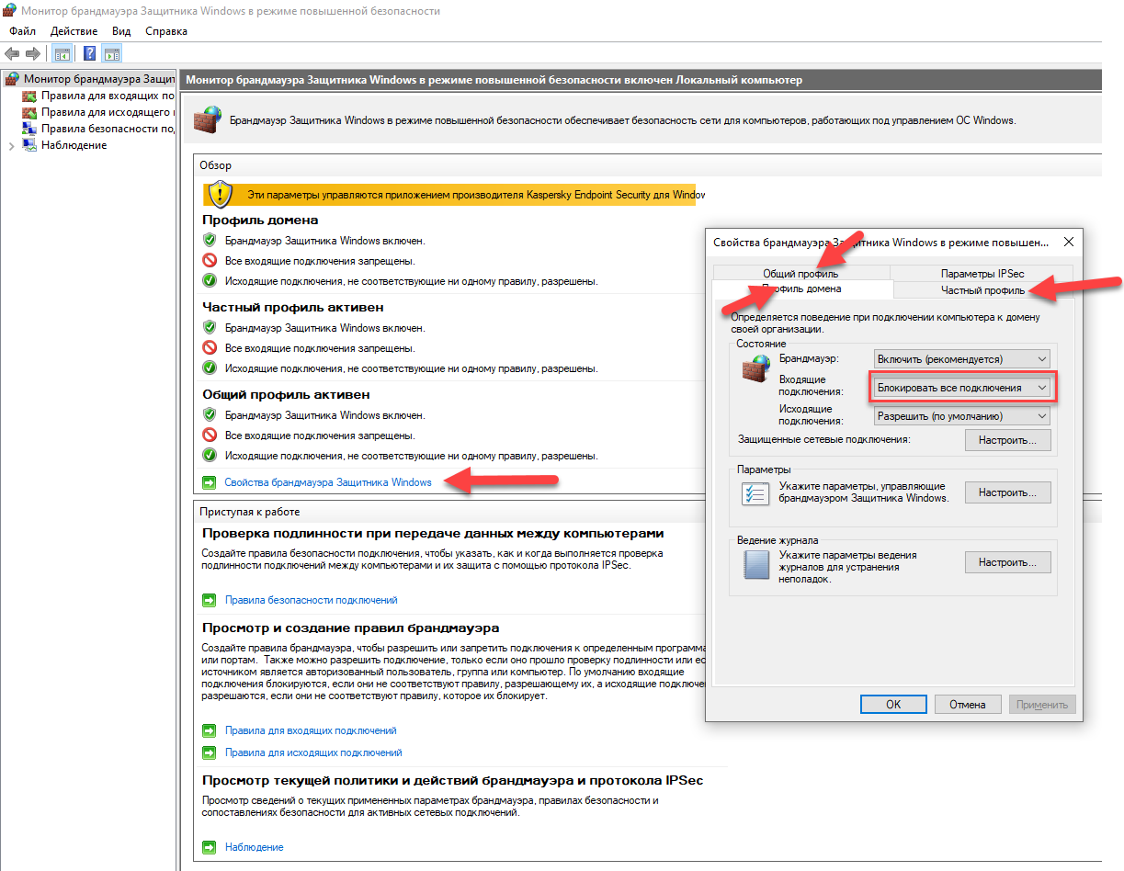Viewport: 1124px width, 871px height.
Task: Click the Исходящие подключения line under Общий профиль активен
Action: [412, 456]
